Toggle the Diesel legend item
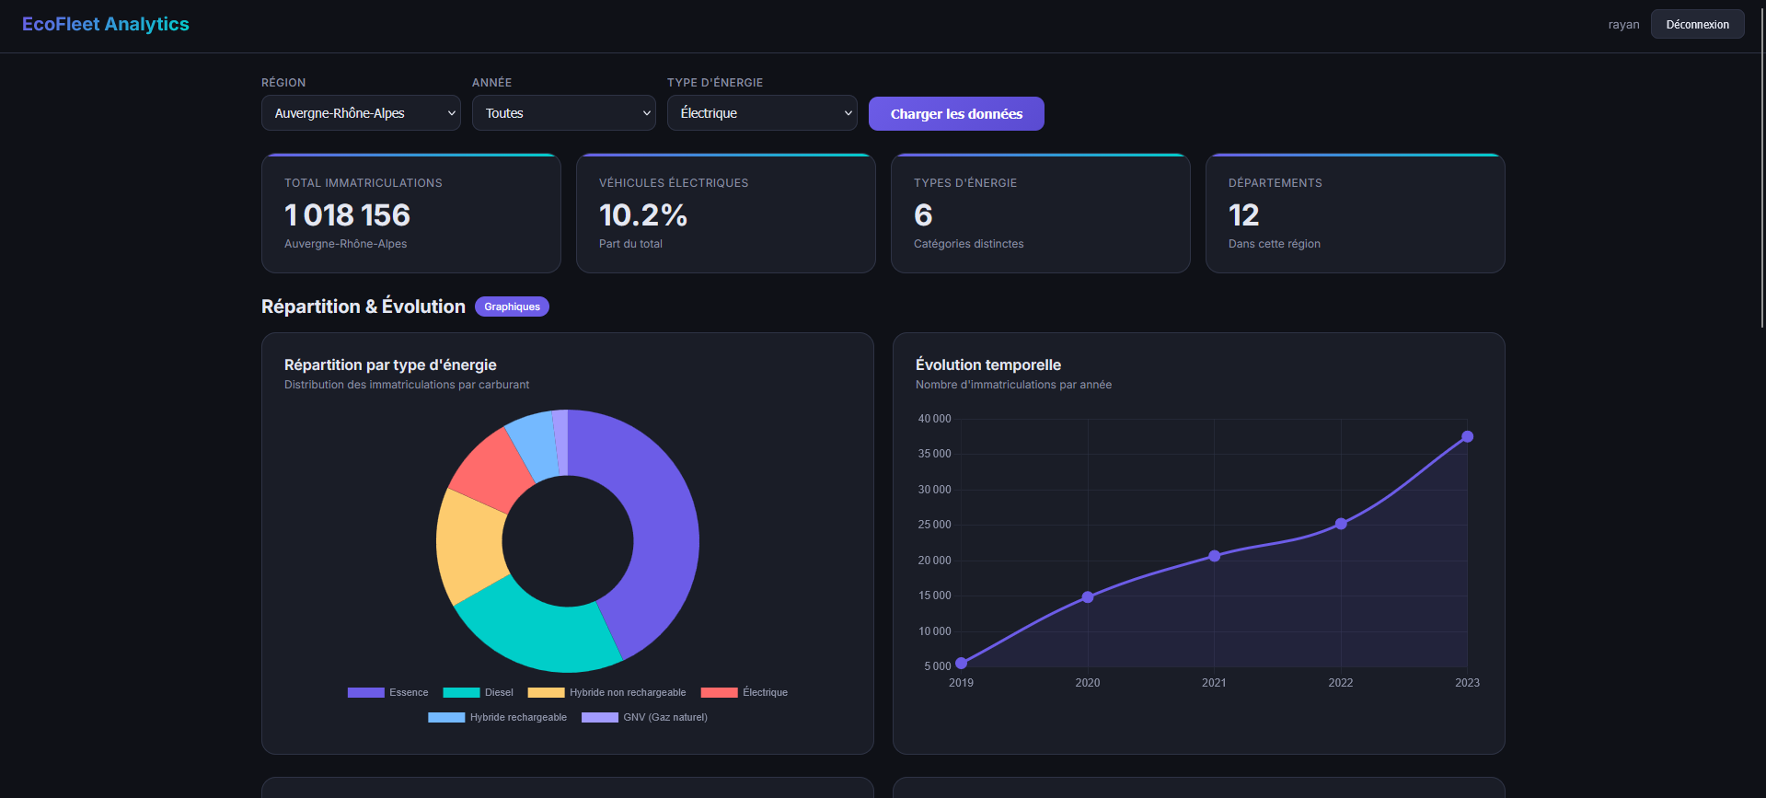The width and height of the screenshot is (1766, 798). 478,692
